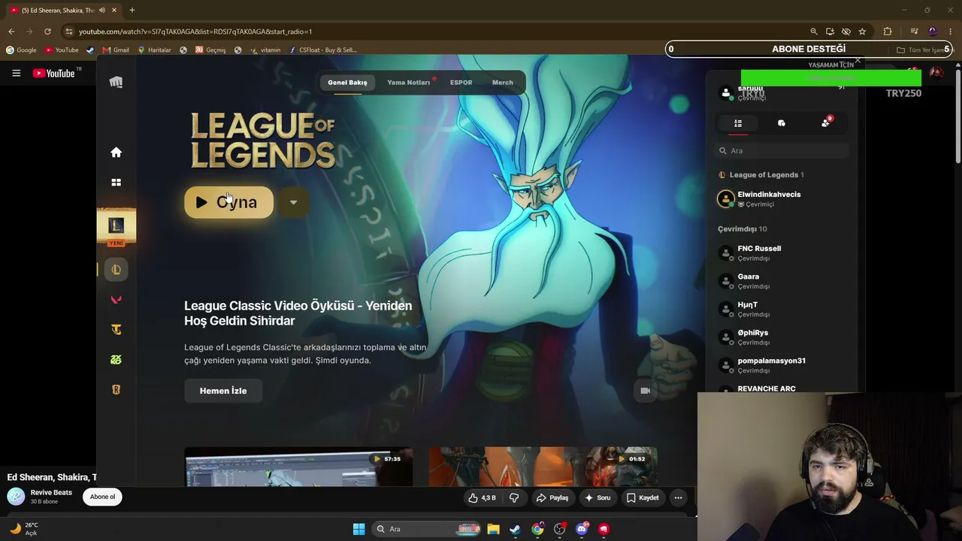
Task: Open the Geçmiş bookmark
Action: click(x=210, y=50)
